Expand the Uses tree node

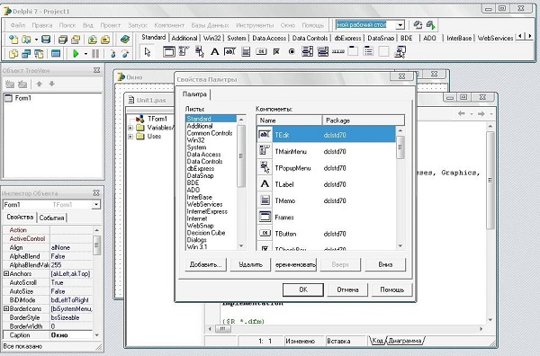pyautogui.click(x=130, y=137)
